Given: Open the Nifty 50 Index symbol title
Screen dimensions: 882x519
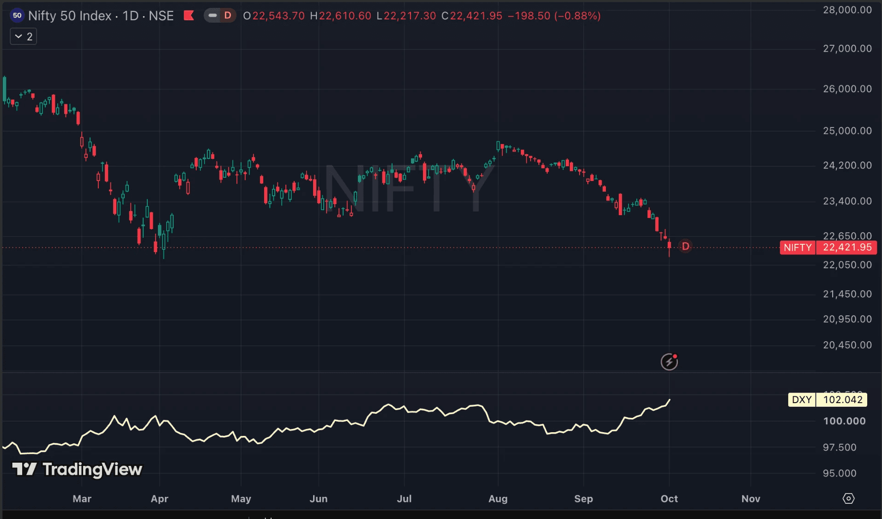Looking at the screenshot, I should [x=101, y=16].
